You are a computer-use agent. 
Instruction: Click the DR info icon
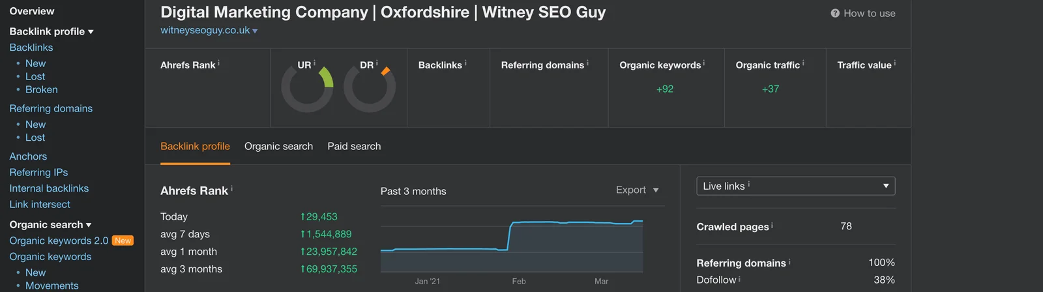pyautogui.click(x=377, y=63)
